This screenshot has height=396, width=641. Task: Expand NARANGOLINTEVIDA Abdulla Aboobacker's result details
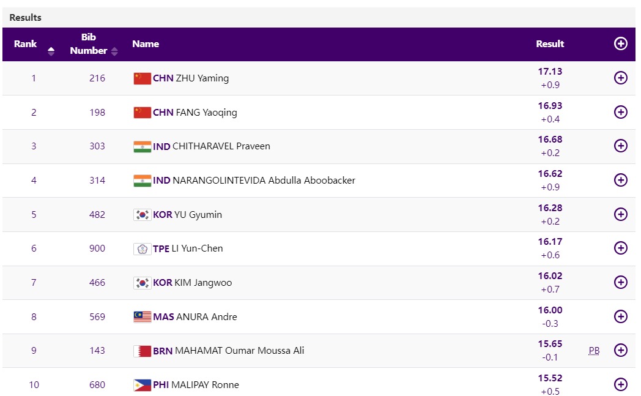click(x=620, y=180)
